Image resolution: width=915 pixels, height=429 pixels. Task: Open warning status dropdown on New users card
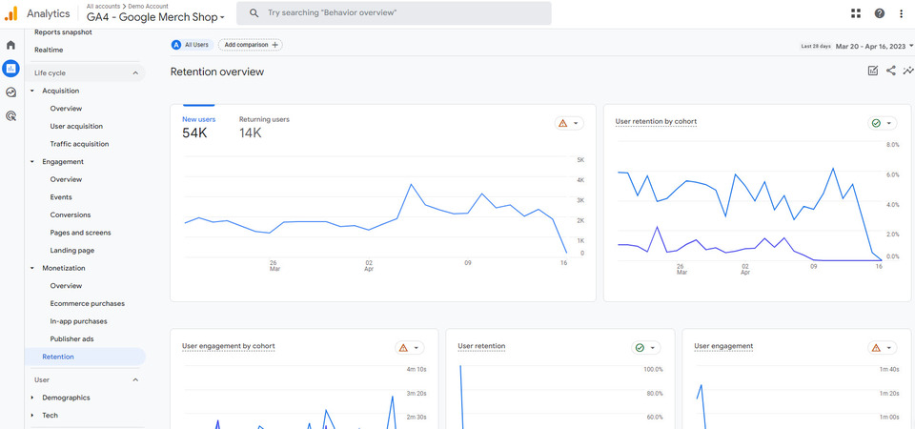click(x=568, y=123)
